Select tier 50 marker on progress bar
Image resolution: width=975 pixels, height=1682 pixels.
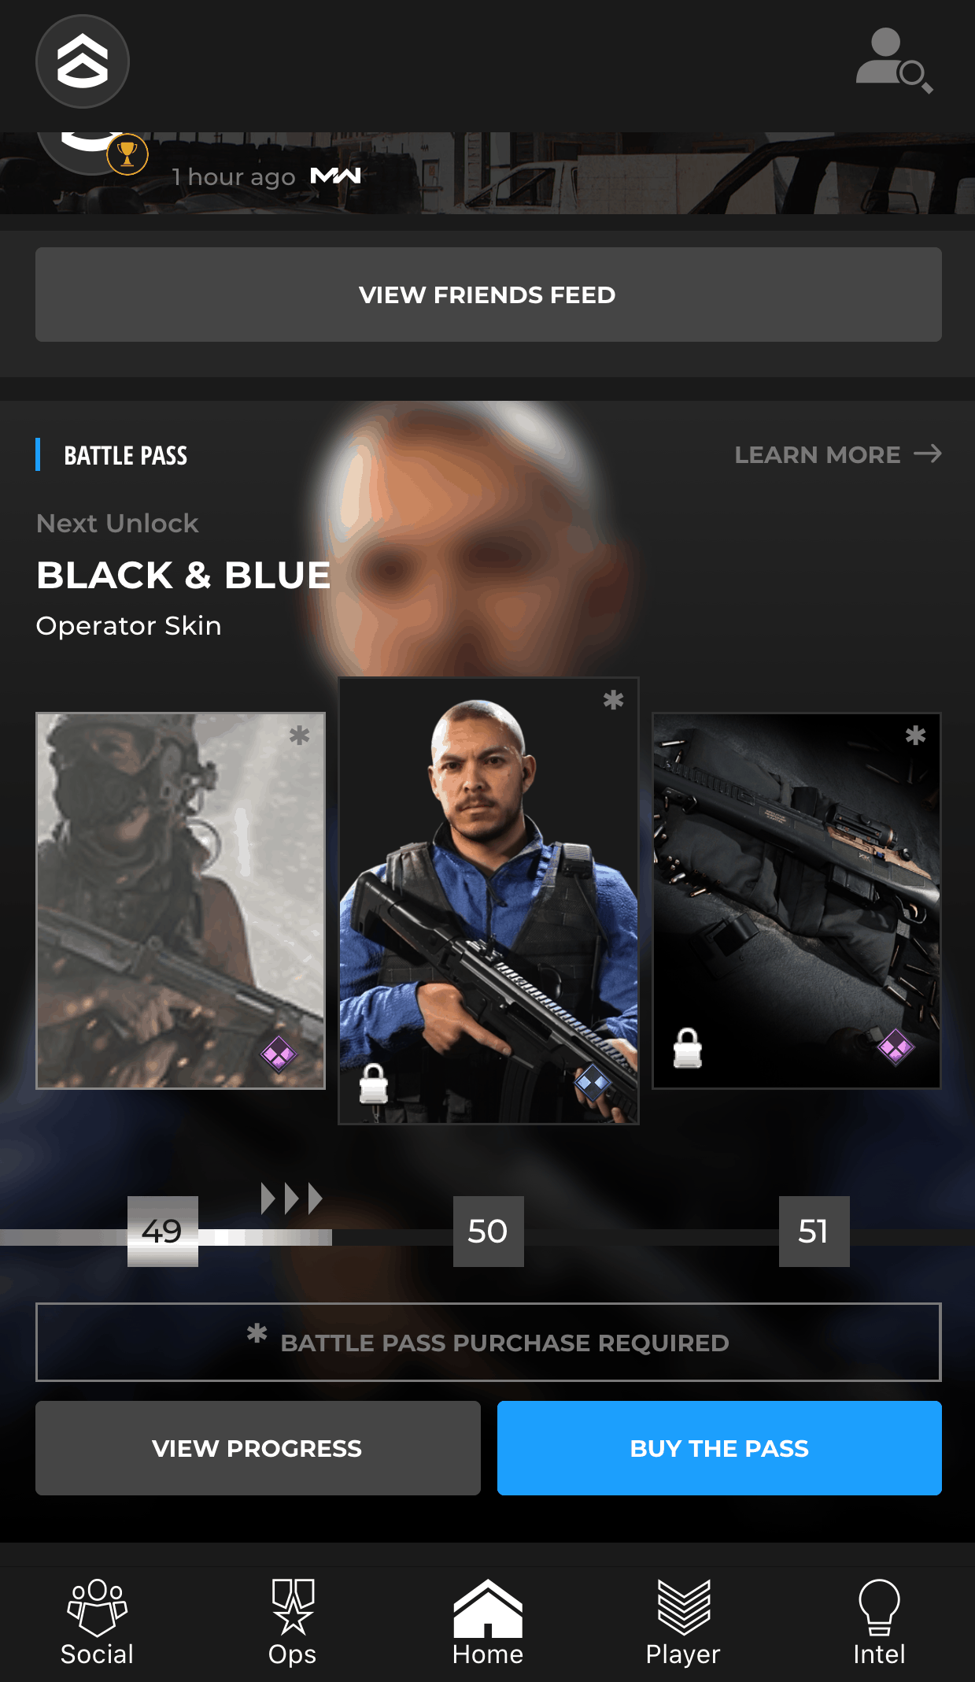[489, 1232]
